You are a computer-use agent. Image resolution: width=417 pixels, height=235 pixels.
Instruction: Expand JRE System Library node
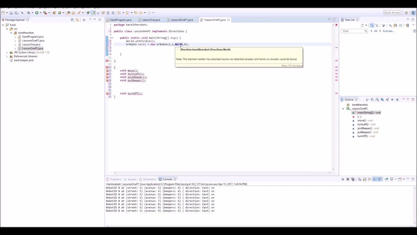click(7, 52)
